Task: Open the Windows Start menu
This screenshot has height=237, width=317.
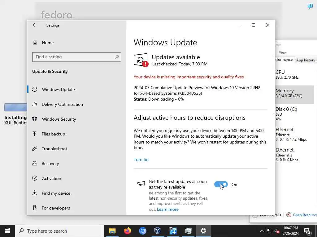Action: (7, 231)
